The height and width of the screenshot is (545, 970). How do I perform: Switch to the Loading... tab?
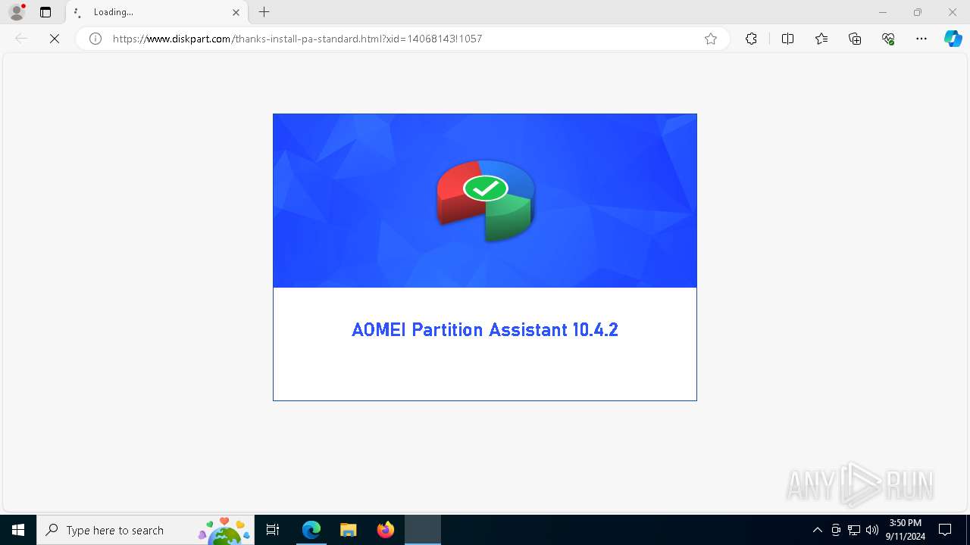point(155,12)
